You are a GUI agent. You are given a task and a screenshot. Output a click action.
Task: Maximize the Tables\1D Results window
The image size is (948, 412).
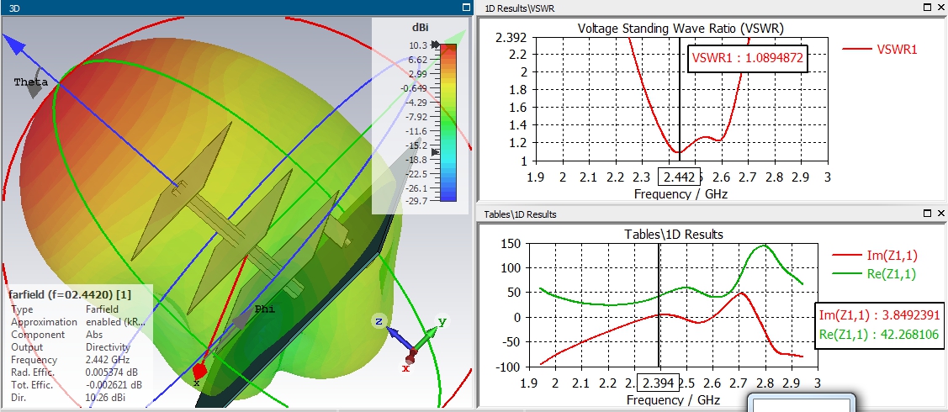(928, 214)
